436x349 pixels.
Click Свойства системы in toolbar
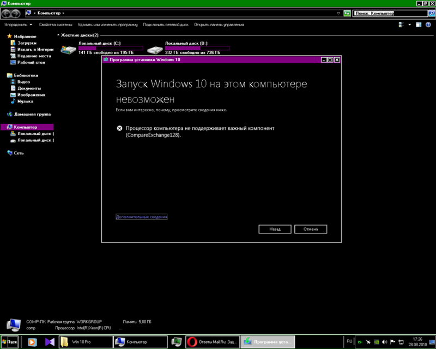tap(55, 25)
